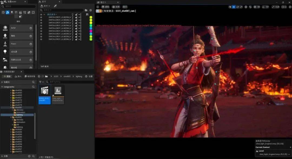Click the Add button in Content Browser
The height and width of the screenshot is (159, 292).
point(7,76)
